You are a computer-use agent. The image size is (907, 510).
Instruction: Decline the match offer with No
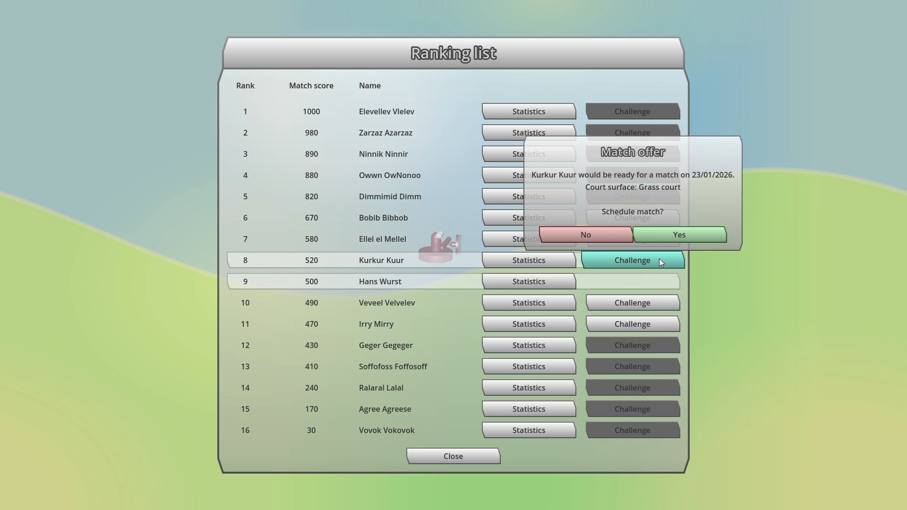(585, 235)
